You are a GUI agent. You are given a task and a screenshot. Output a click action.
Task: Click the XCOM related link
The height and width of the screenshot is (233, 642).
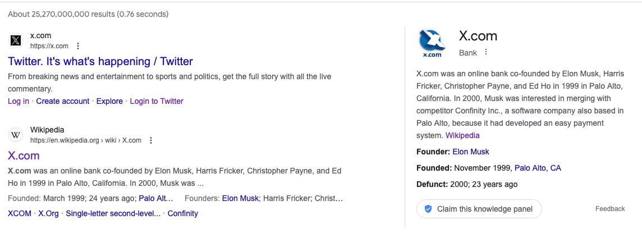click(20, 213)
